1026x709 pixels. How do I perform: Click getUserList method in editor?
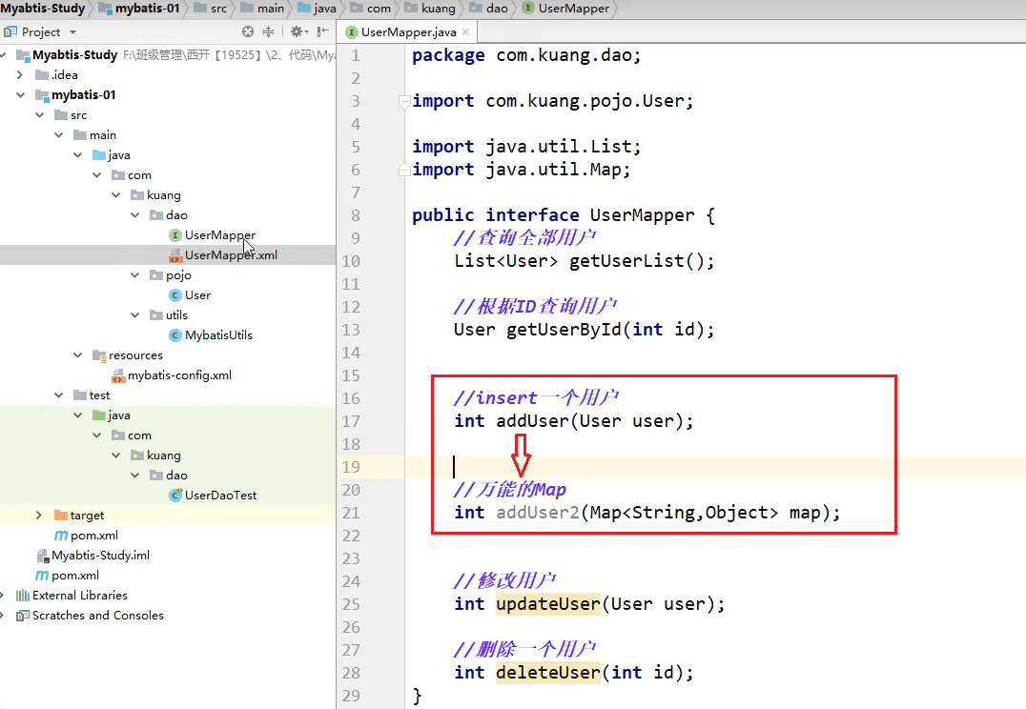pos(626,261)
